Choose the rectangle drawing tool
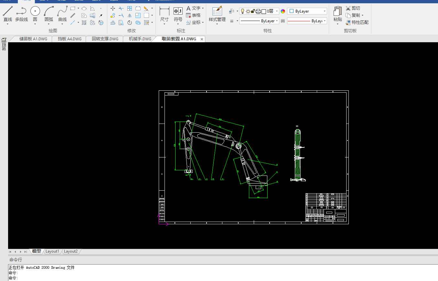Image resolution: width=438 pixels, height=281 pixels. pos(73,8)
